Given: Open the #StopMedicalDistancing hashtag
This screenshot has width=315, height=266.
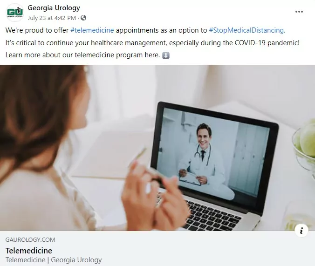Looking at the screenshot, I should click(x=247, y=30).
